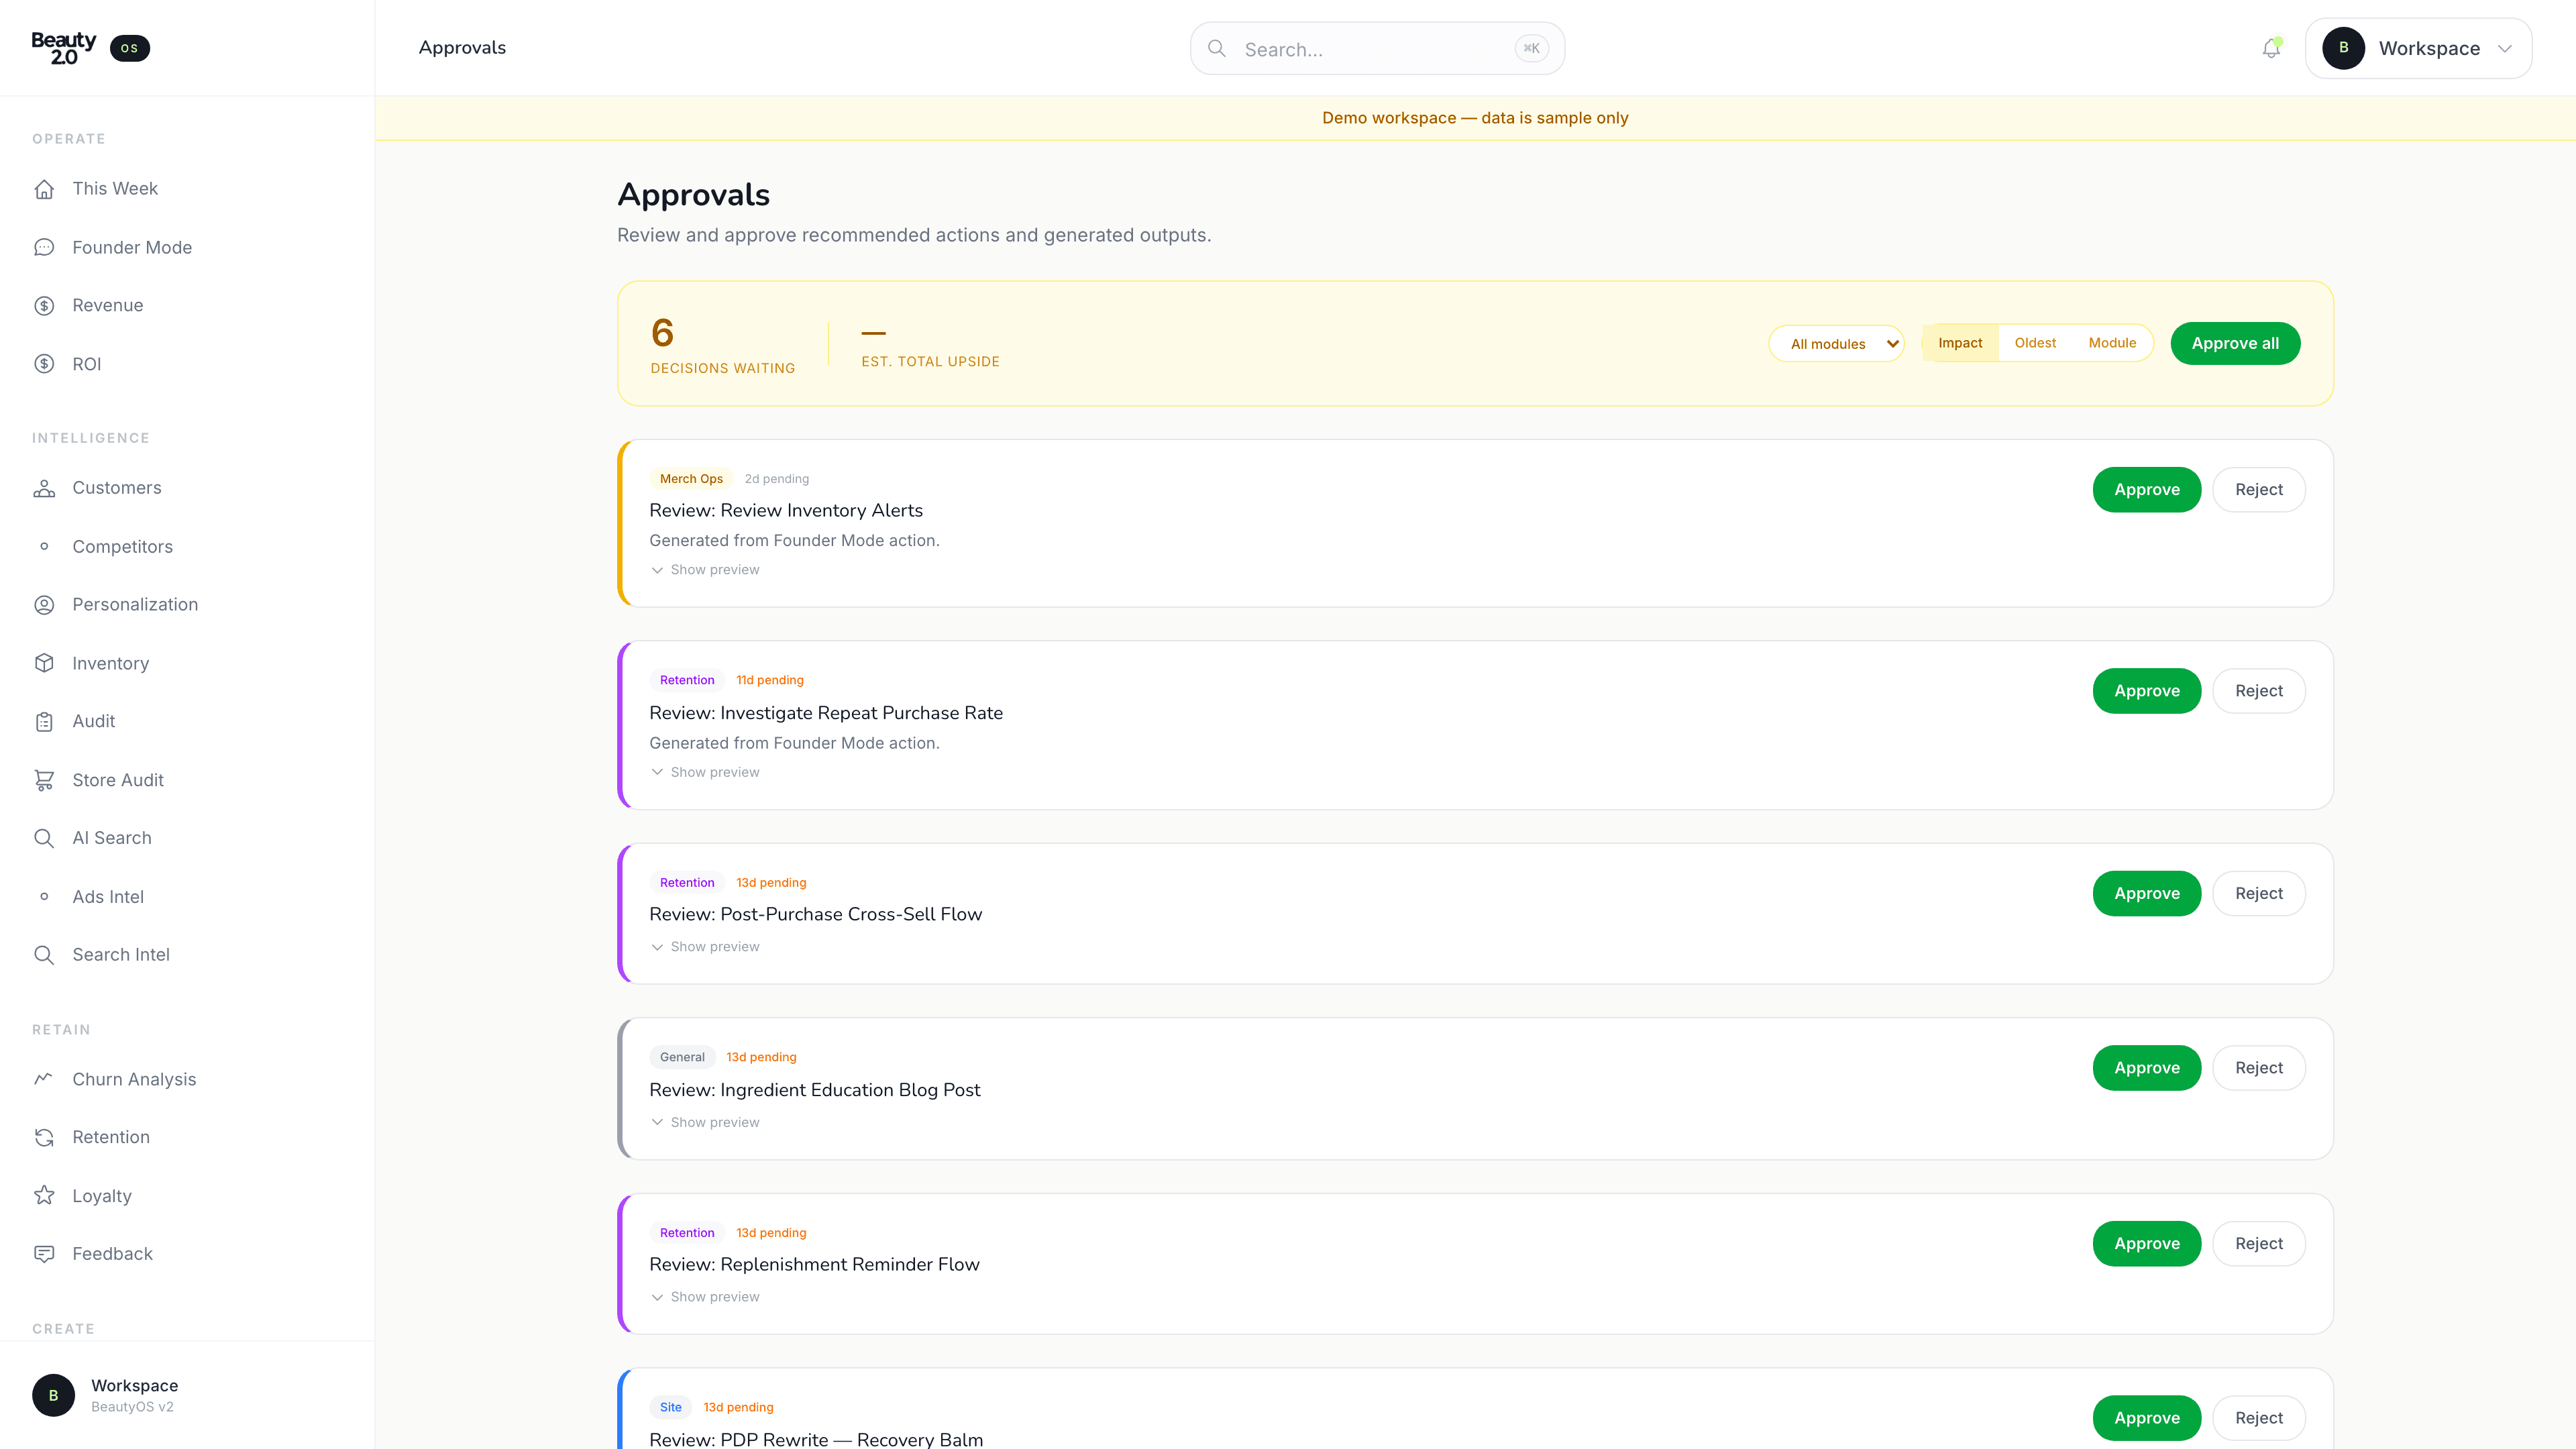Expand preview for Ingredient Education Blog Post

coord(705,1122)
